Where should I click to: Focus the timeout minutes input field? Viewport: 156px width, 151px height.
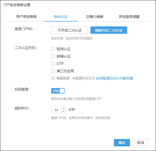click(x=56, y=110)
